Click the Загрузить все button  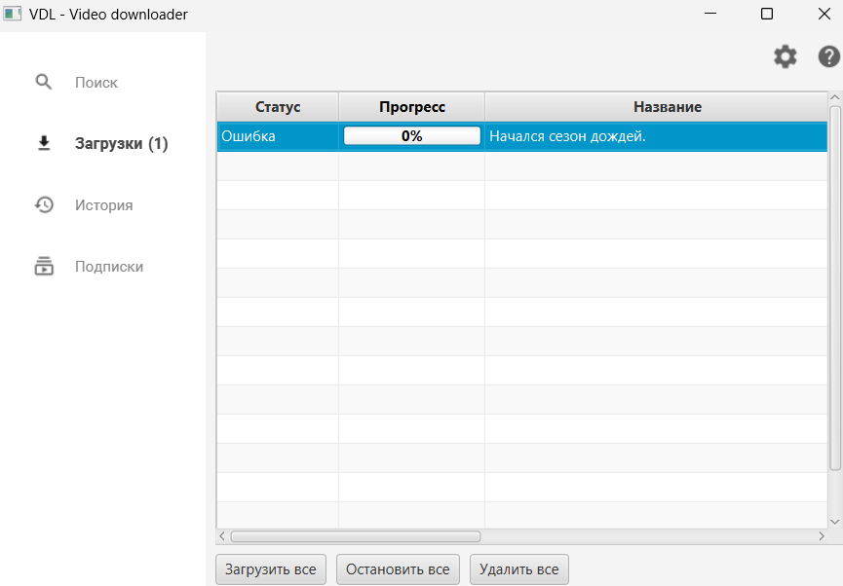270,568
